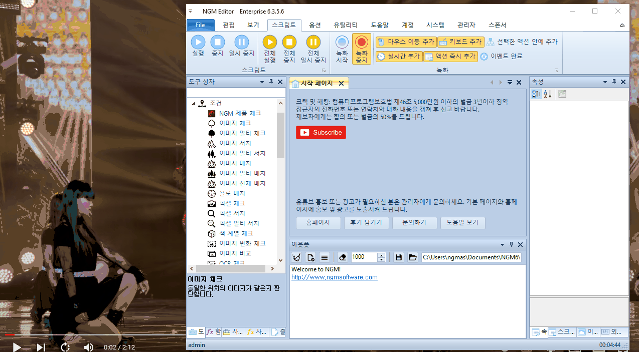Stop all scripts via 전체 중지
Image resolution: width=639 pixels, height=352 pixels.
[x=289, y=49]
